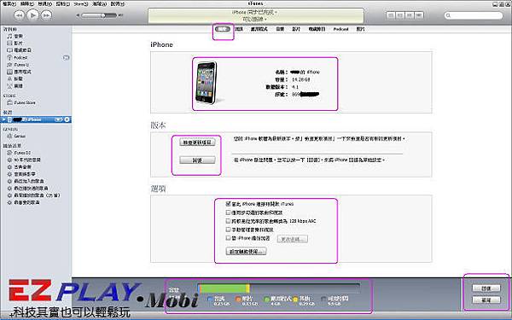Switch to the 資訊 (Info) device tab
The width and height of the screenshot is (512, 320).
tap(239, 29)
